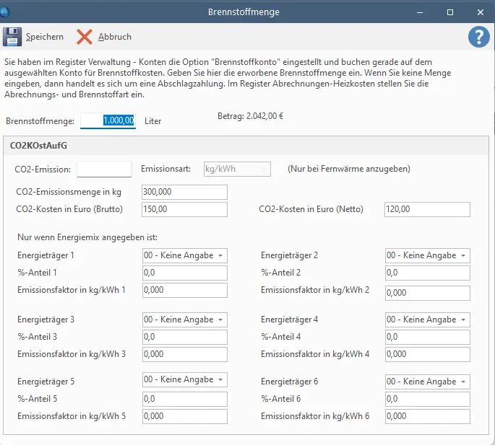The height and width of the screenshot is (445, 495).
Task: Open the Energieträger 2 dropdown
Action: click(x=428, y=255)
